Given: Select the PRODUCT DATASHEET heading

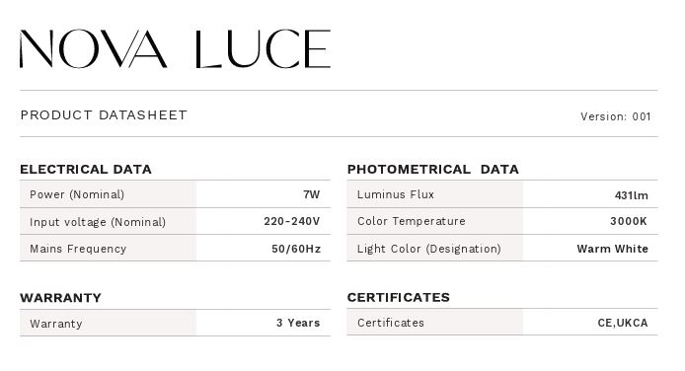Looking at the screenshot, I should pos(104,115).
